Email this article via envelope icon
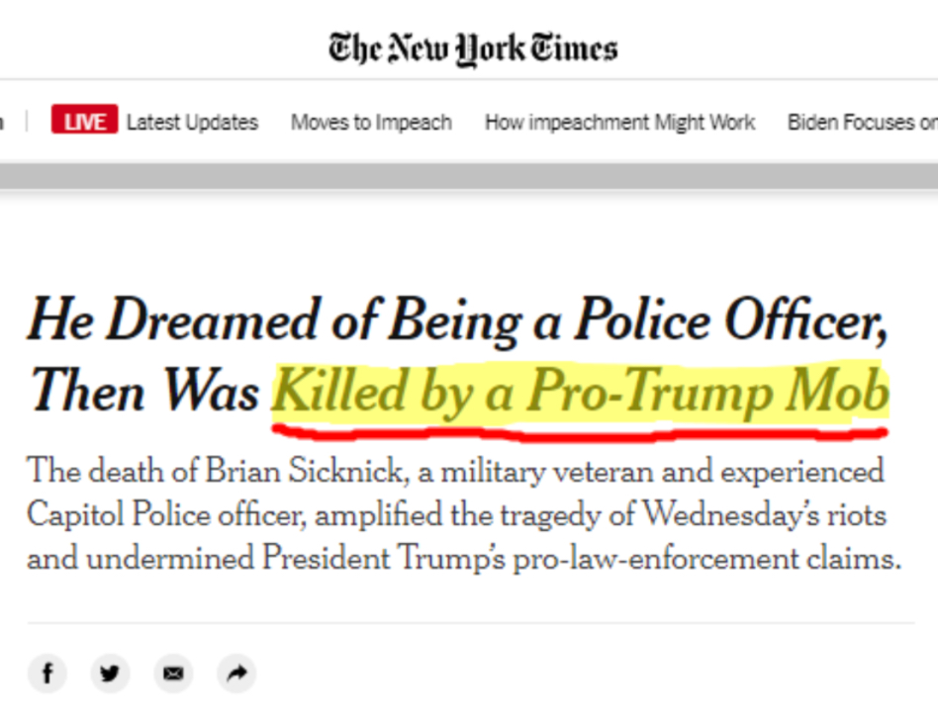 [173, 674]
